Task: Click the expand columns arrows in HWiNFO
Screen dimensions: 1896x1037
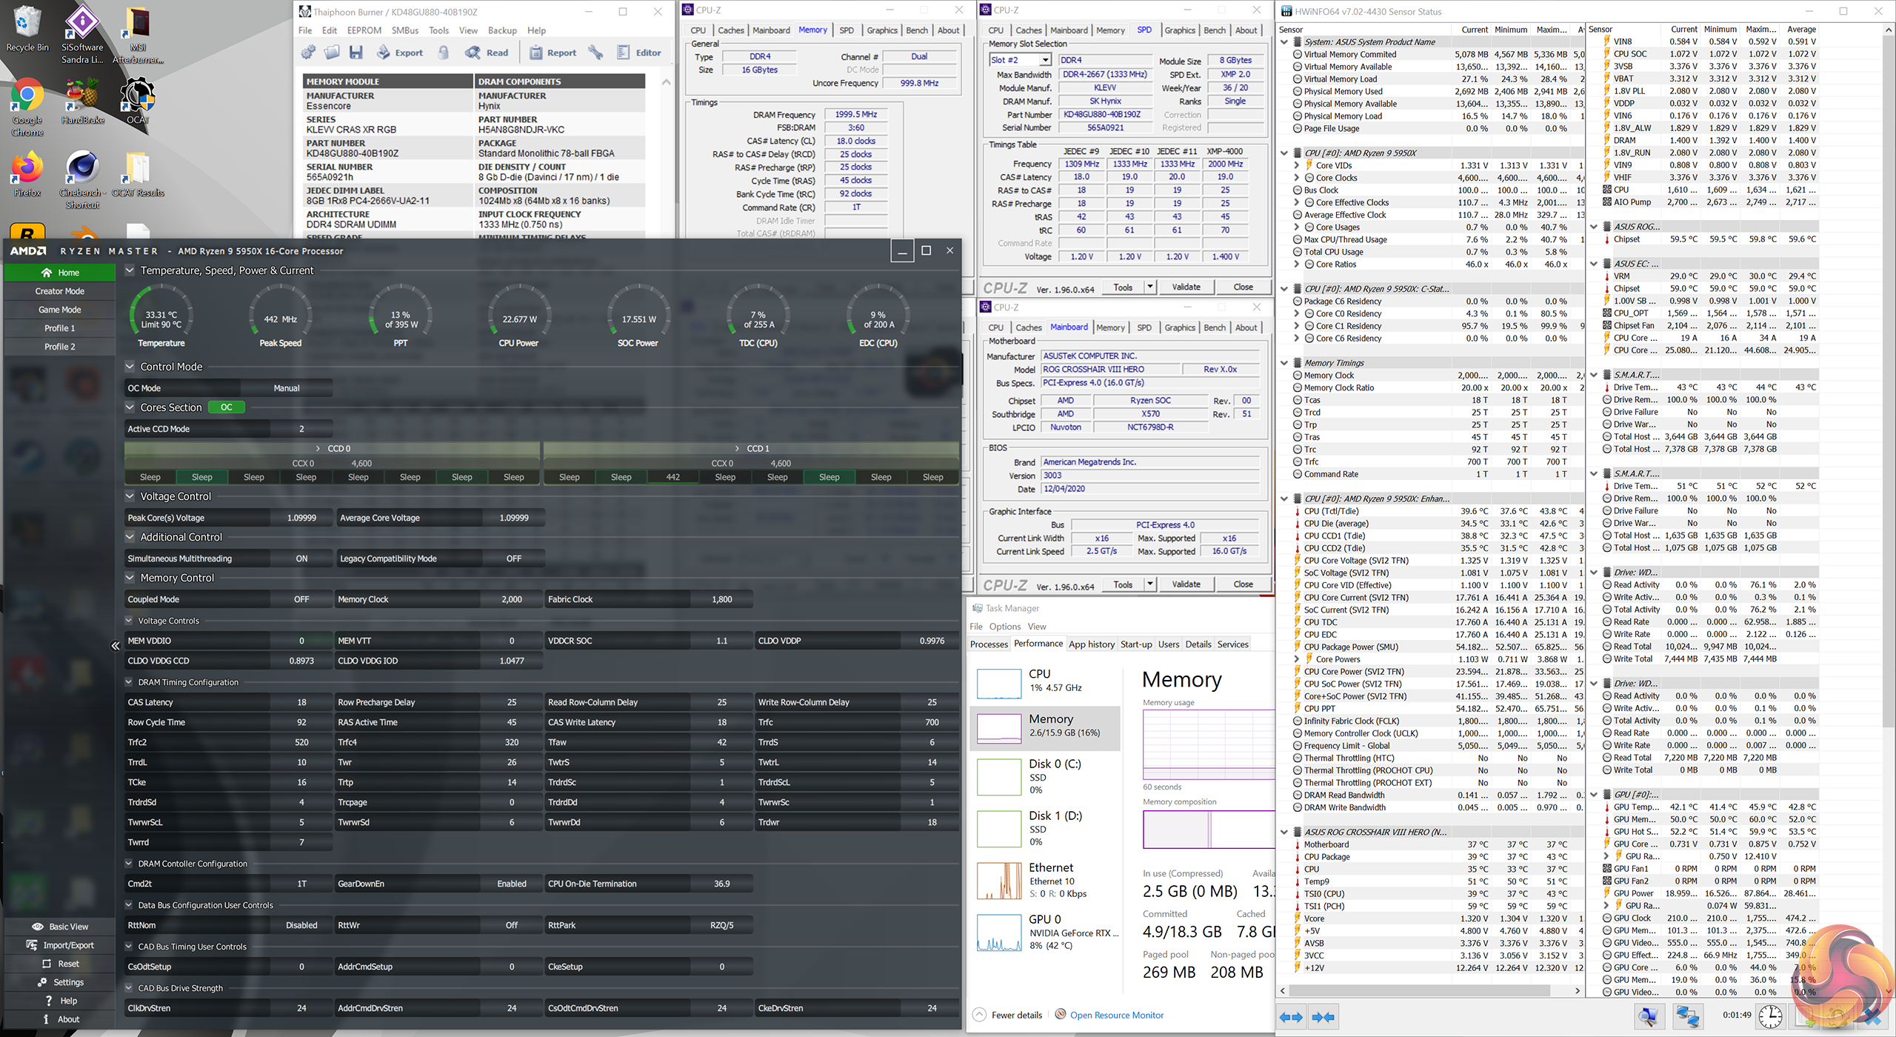Action: click(x=1291, y=1017)
